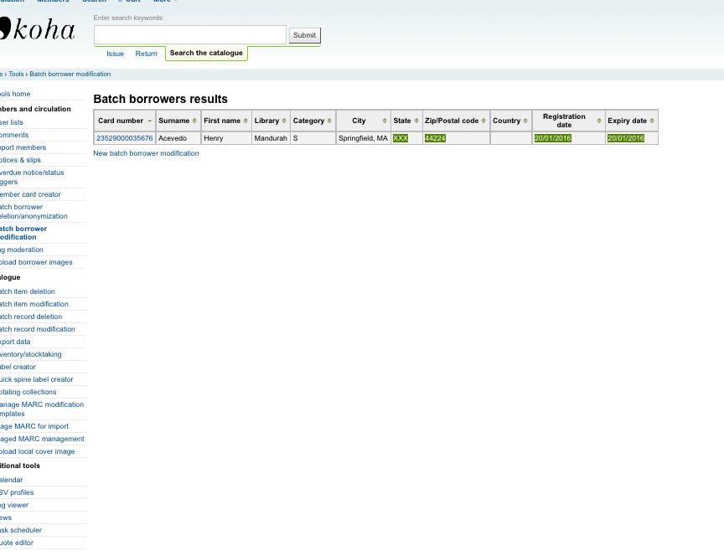
Task: Sort by City using header arrows
Action: (384, 121)
